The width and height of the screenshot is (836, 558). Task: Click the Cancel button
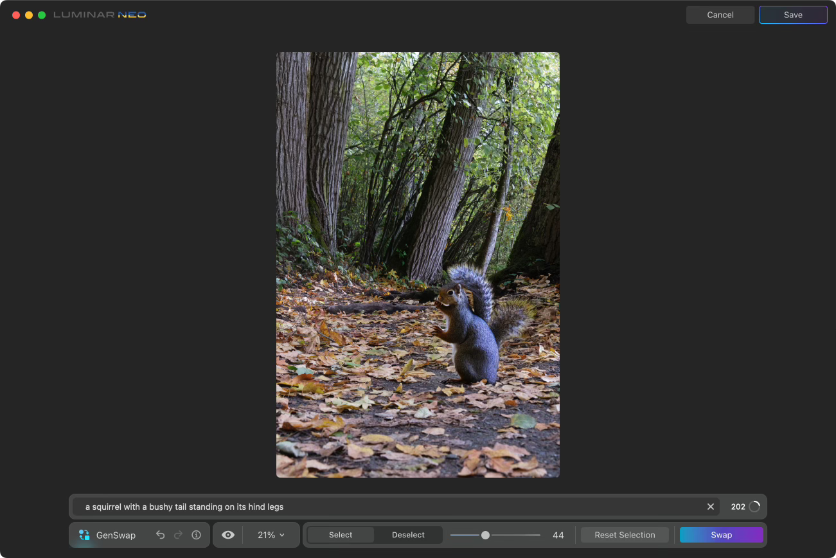tap(720, 15)
